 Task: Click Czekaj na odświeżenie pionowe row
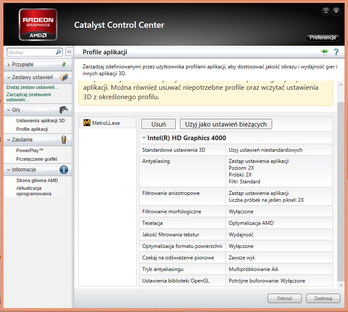pos(236,257)
